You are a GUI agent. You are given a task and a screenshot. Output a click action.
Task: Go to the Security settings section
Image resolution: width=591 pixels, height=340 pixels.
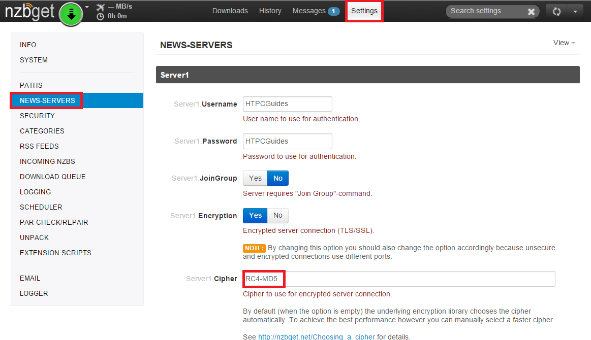click(x=37, y=116)
